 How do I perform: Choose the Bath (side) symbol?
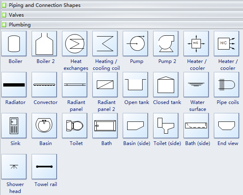tap(196, 126)
